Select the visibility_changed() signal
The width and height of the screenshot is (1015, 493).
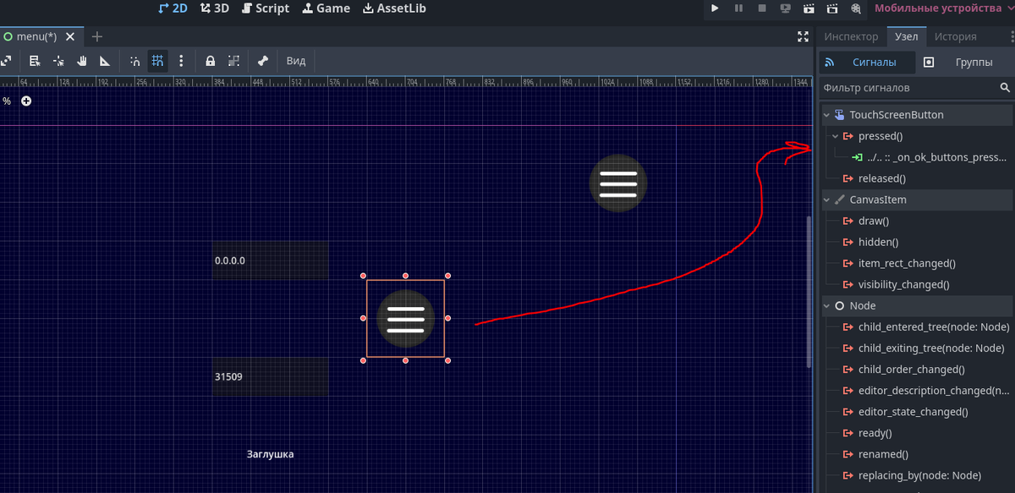[903, 285]
